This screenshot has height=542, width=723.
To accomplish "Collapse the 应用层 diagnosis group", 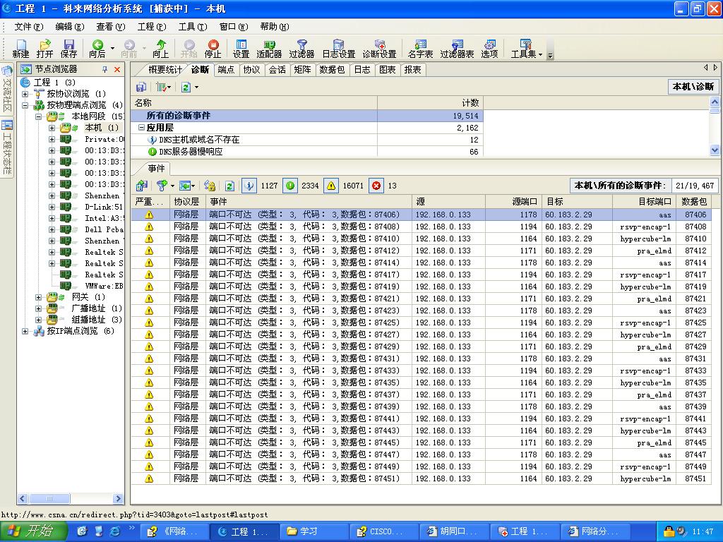I will [x=141, y=128].
